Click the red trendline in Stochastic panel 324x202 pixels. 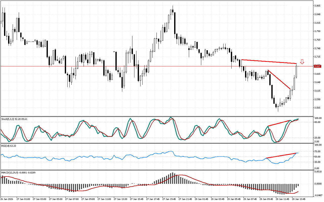[x=278, y=123]
